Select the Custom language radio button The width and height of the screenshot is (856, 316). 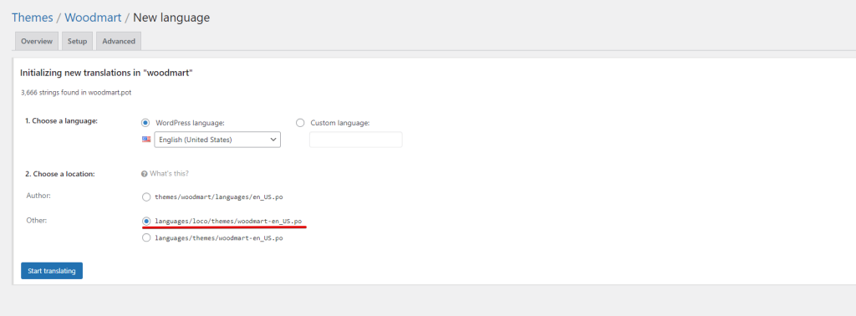tap(300, 123)
